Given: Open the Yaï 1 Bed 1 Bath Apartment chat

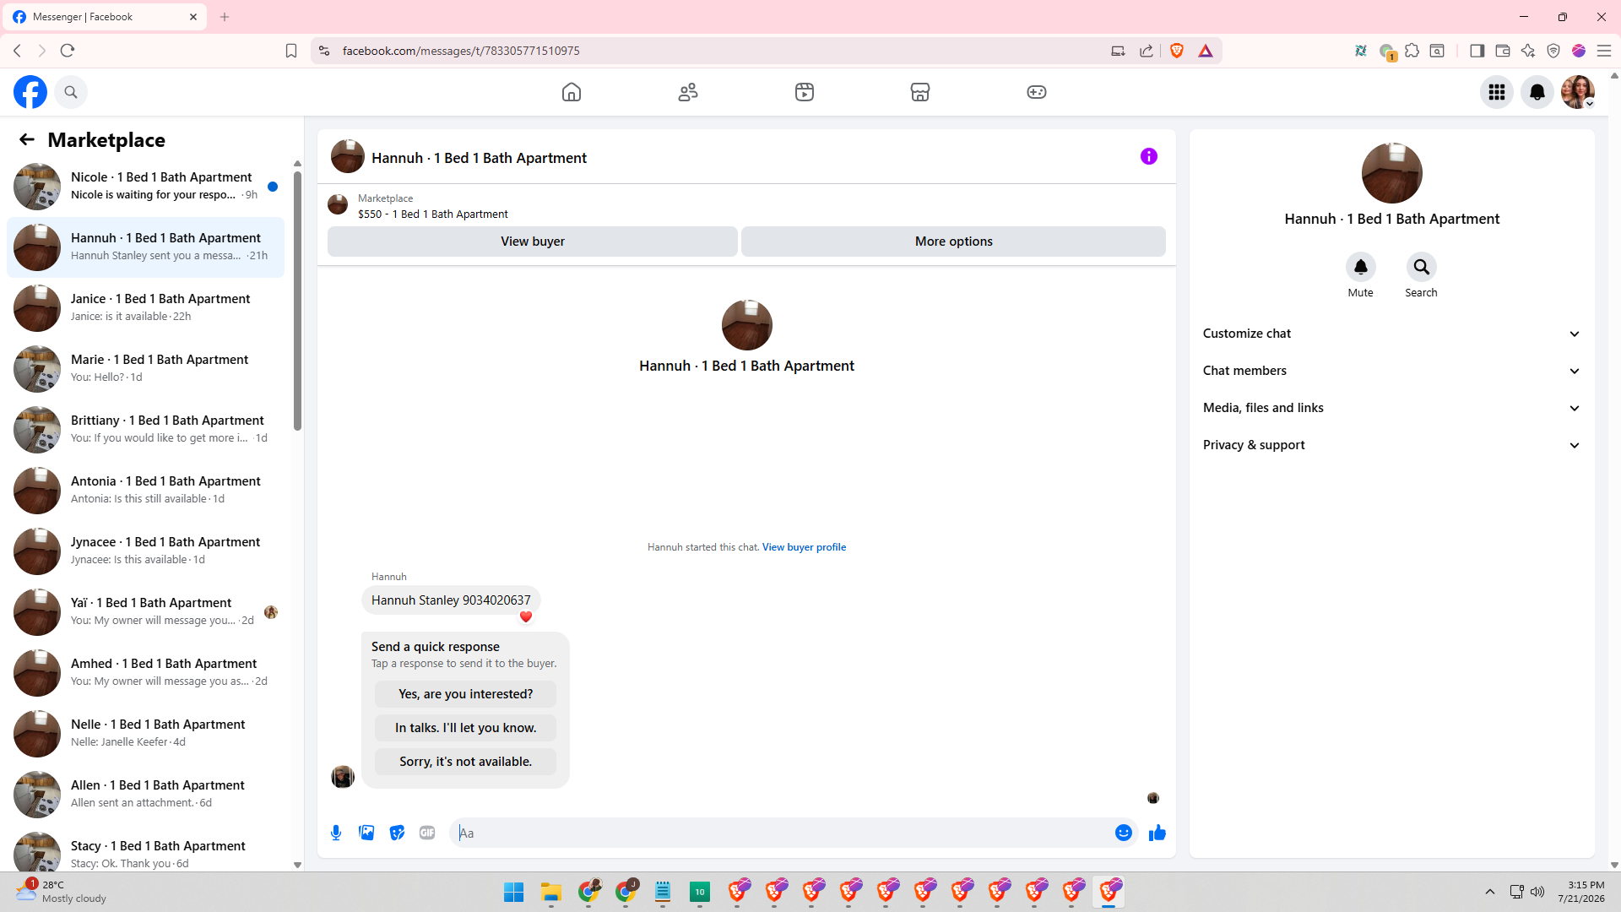Looking at the screenshot, I should point(145,612).
